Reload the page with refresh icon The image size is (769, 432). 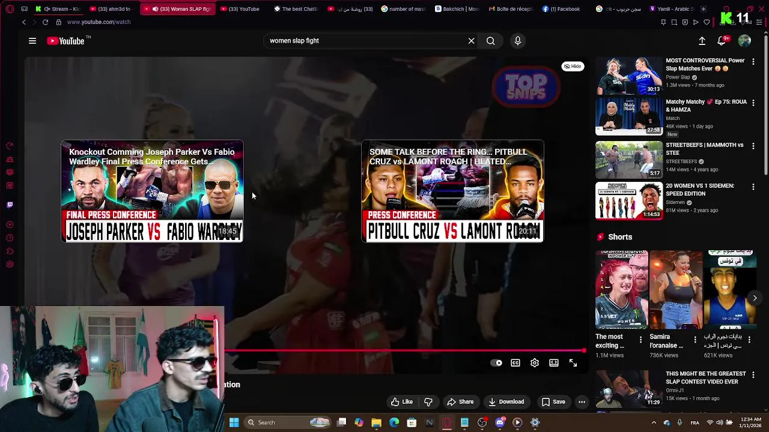[x=45, y=22]
